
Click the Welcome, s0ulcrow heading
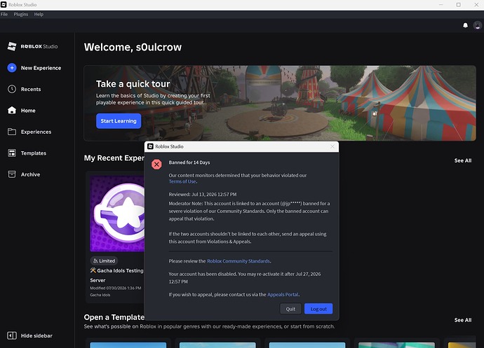133,47
